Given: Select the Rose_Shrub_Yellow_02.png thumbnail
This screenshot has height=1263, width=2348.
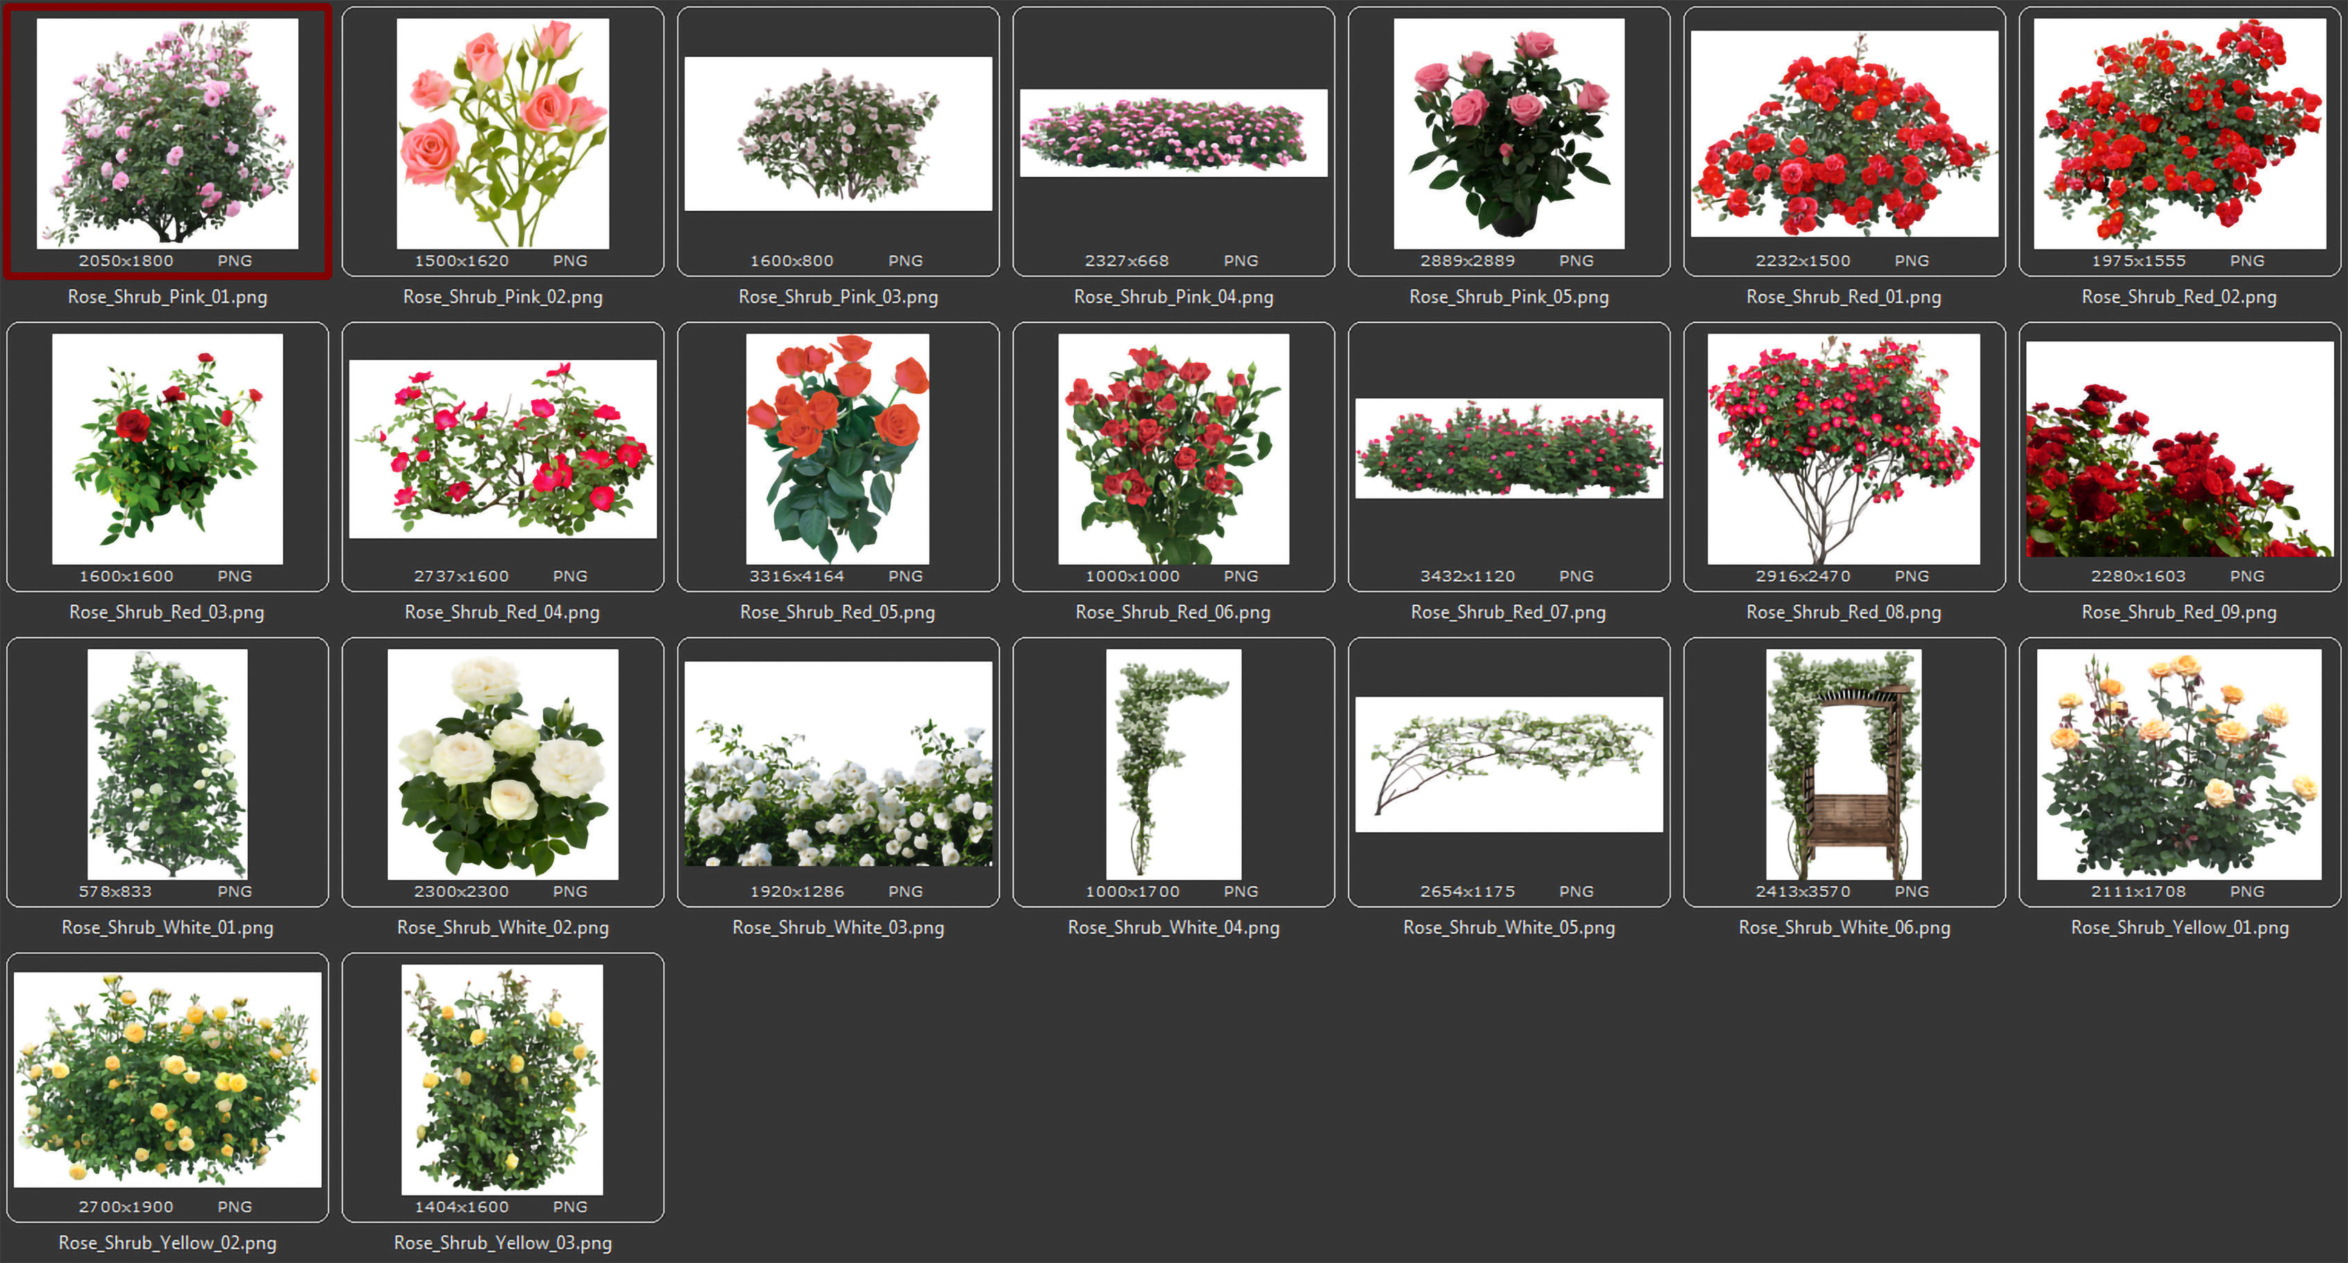Looking at the screenshot, I should tap(166, 1080).
